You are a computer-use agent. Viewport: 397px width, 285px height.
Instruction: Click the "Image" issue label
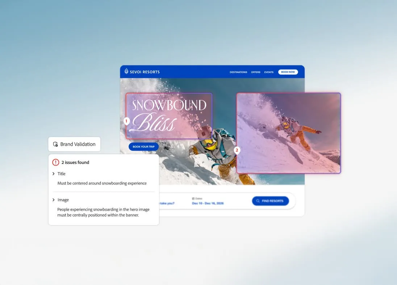point(63,200)
